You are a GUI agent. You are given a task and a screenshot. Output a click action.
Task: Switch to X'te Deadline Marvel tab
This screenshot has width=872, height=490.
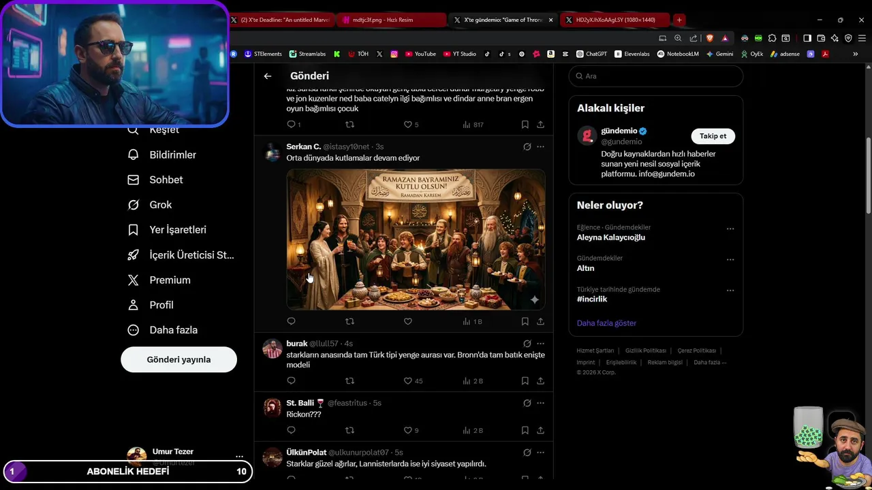(x=280, y=20)
